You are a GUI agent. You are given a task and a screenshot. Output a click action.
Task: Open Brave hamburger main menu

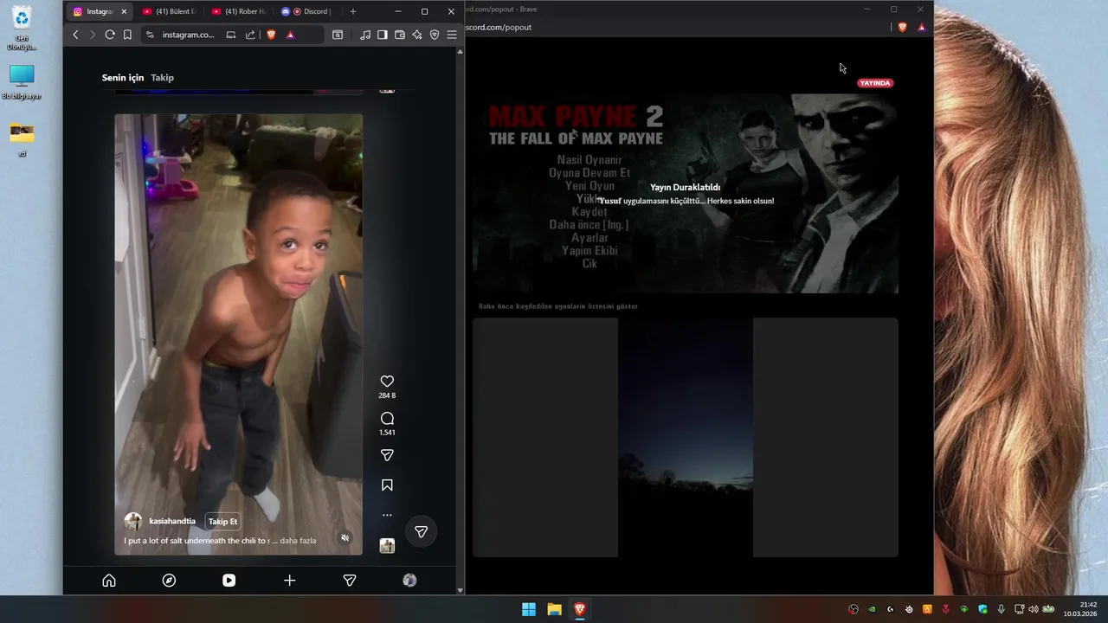(452, 35)
